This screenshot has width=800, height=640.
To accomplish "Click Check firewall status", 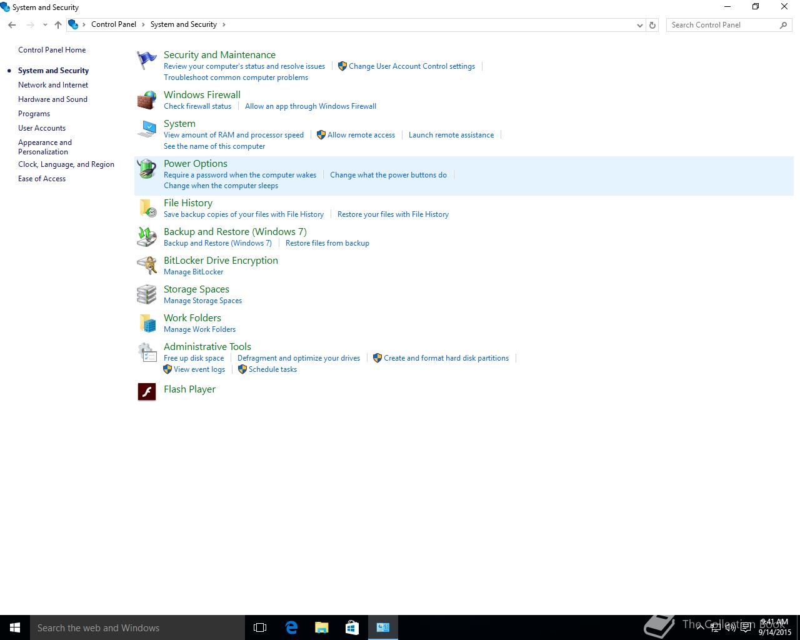I will click(197, 106).
